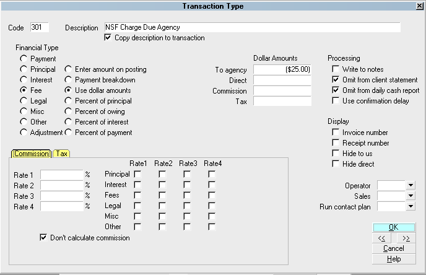This screenshot has width=426, height=275.
Task: Check Fees under Rate3 column
Action: [x=187, y=195]
